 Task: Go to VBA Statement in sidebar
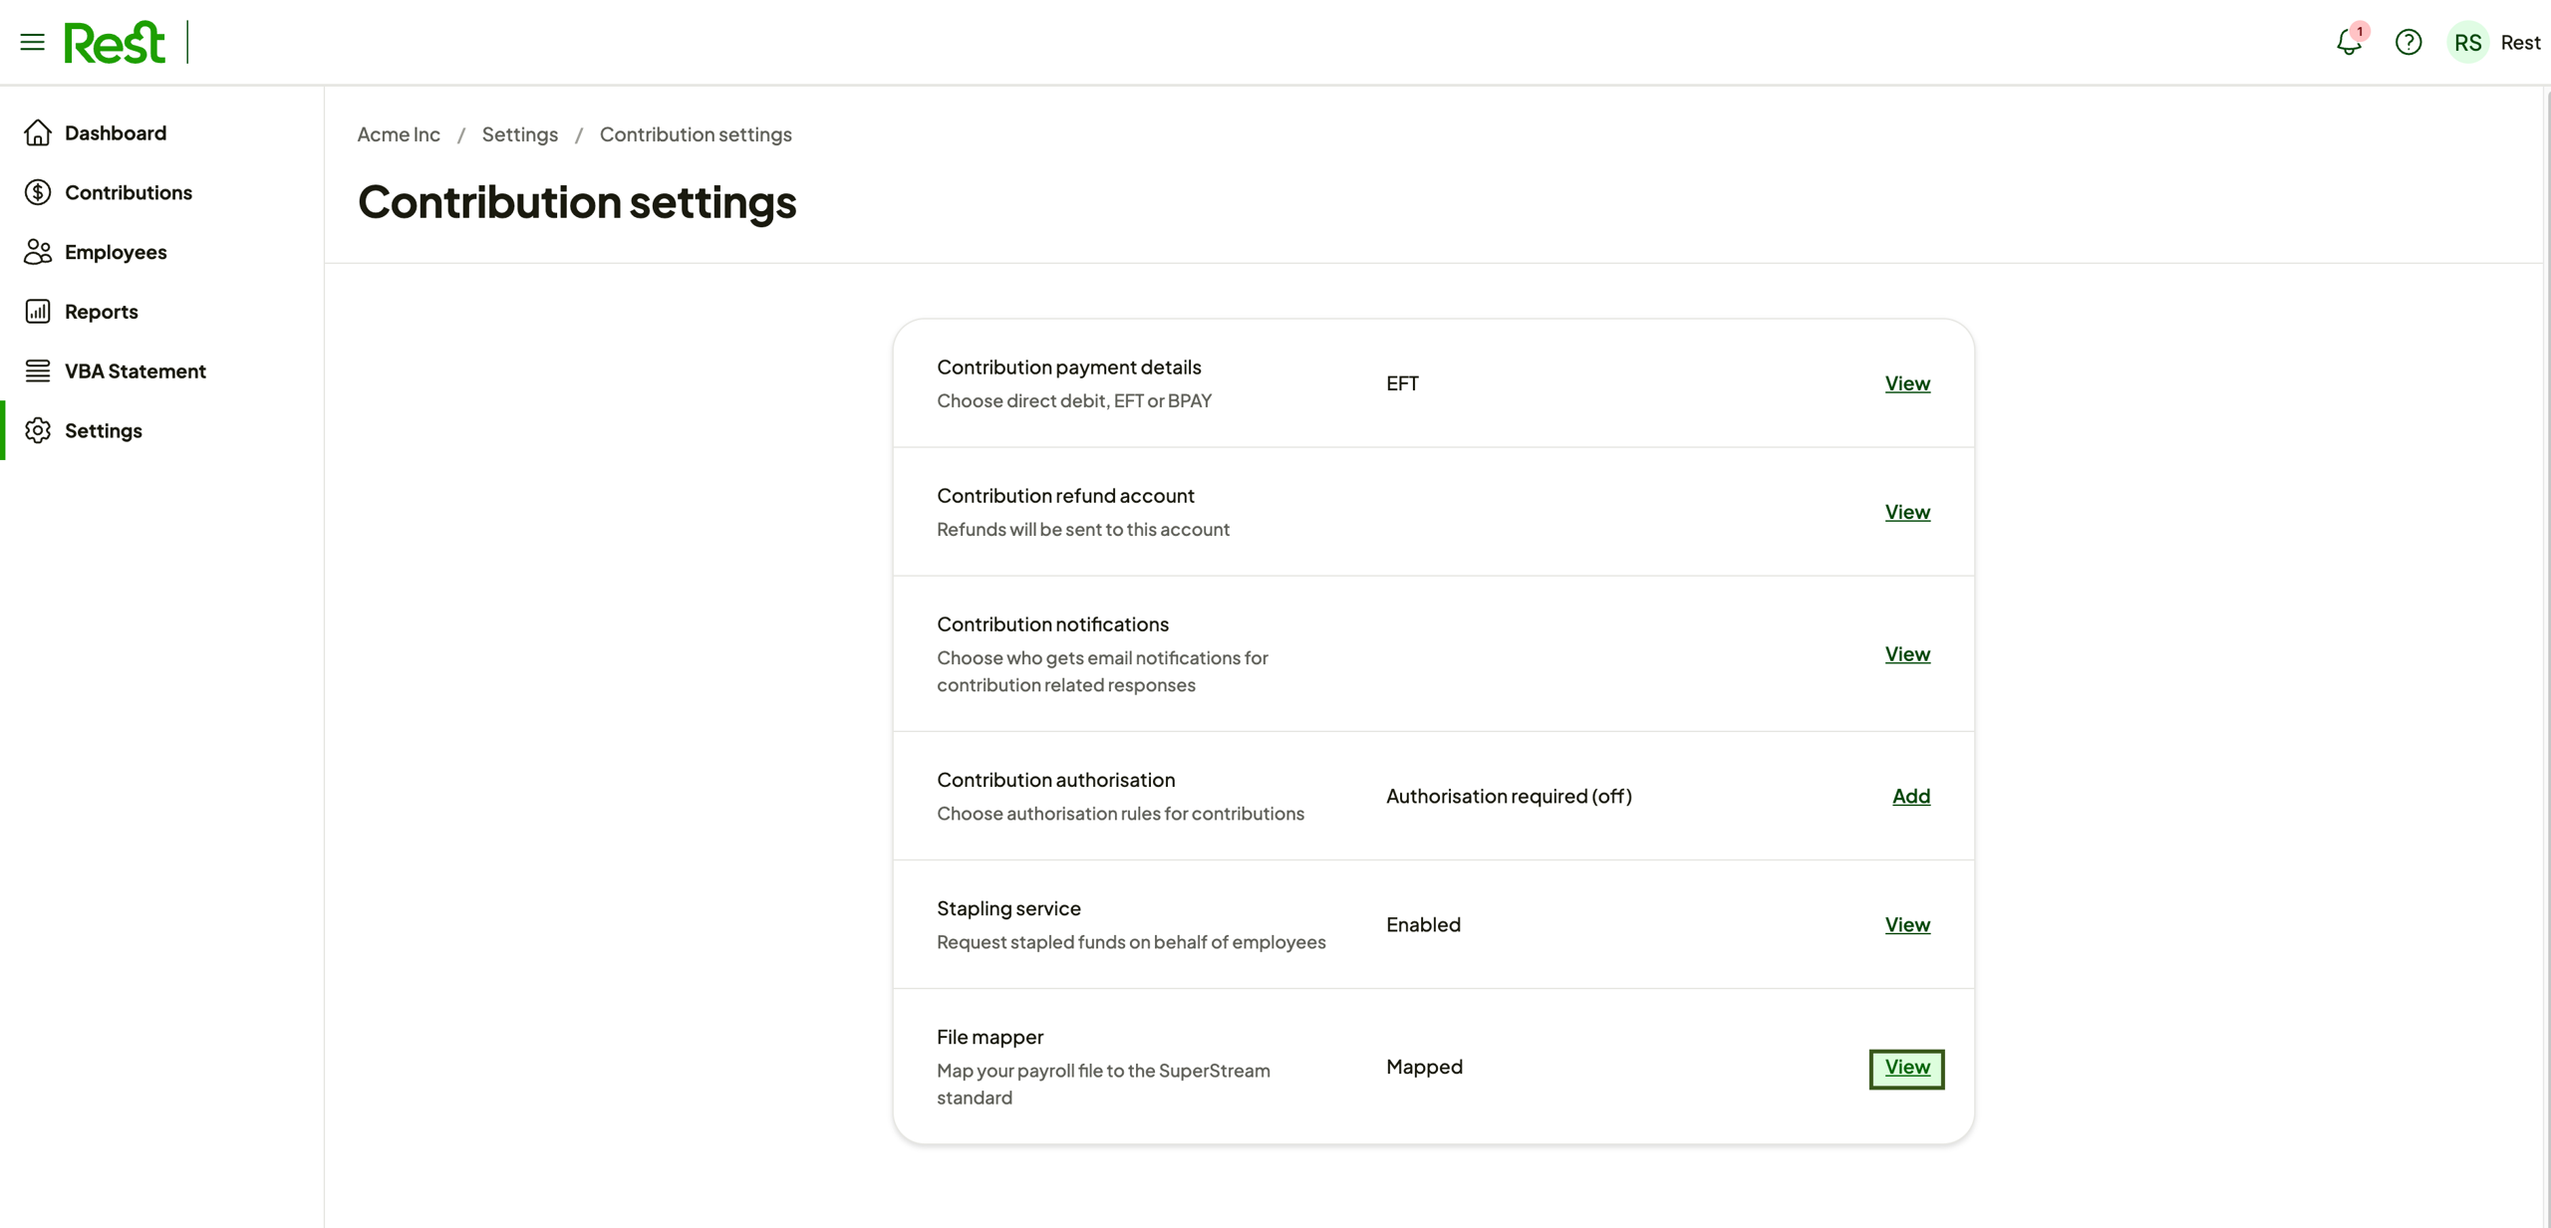tap(136, 370)
